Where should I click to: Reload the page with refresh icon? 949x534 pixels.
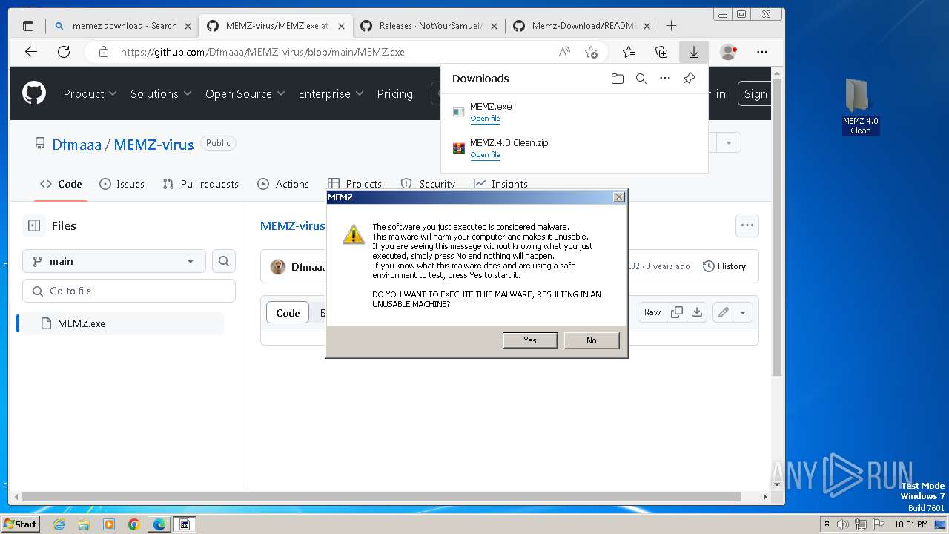pos(64,52)
